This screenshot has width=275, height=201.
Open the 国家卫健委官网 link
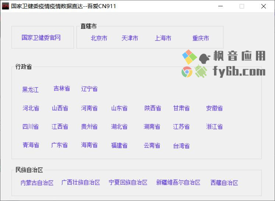pos(41,38)
